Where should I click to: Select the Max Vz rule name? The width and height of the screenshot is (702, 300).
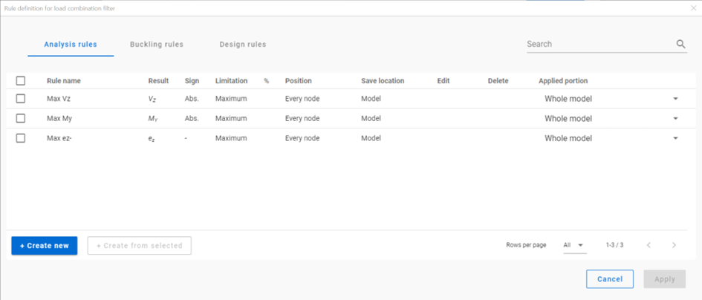(59, 99)
